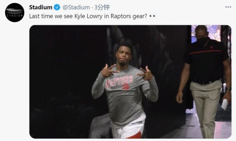Click the RAPTORS lettering on gray sweatshirt
This screenshot has width=236, height=141.
pyautogui.click(x=119, y=81)
